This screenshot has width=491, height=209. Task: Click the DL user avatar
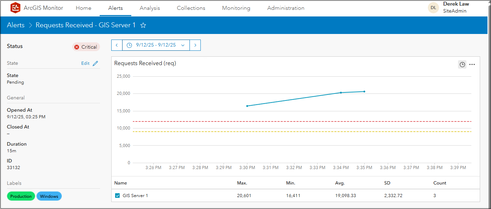click(x=433, y=8)
